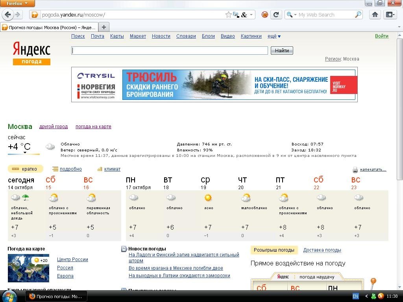The width and height of the screenshot is (403, 302).
Task: Click the Trysil Norway ski banner
Action: 214,85
